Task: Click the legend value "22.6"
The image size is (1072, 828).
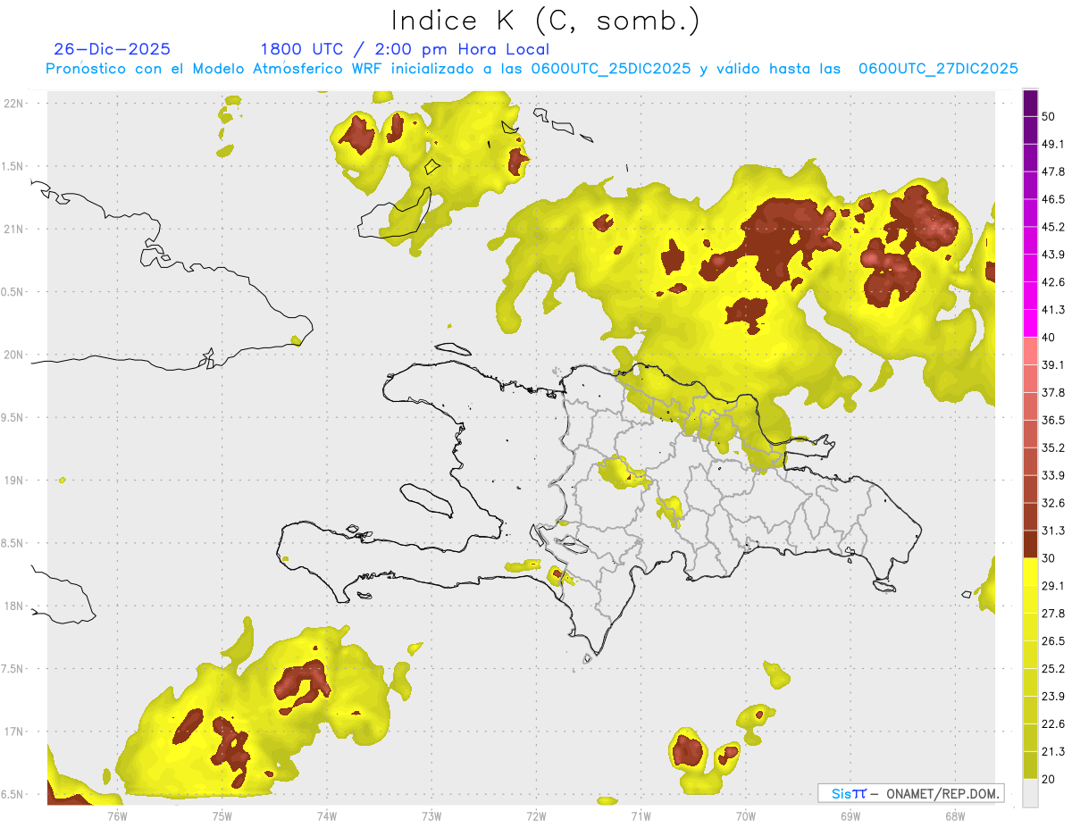Action: point(1053,724)
